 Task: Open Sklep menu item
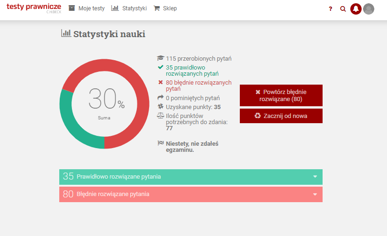click(170, 8)
